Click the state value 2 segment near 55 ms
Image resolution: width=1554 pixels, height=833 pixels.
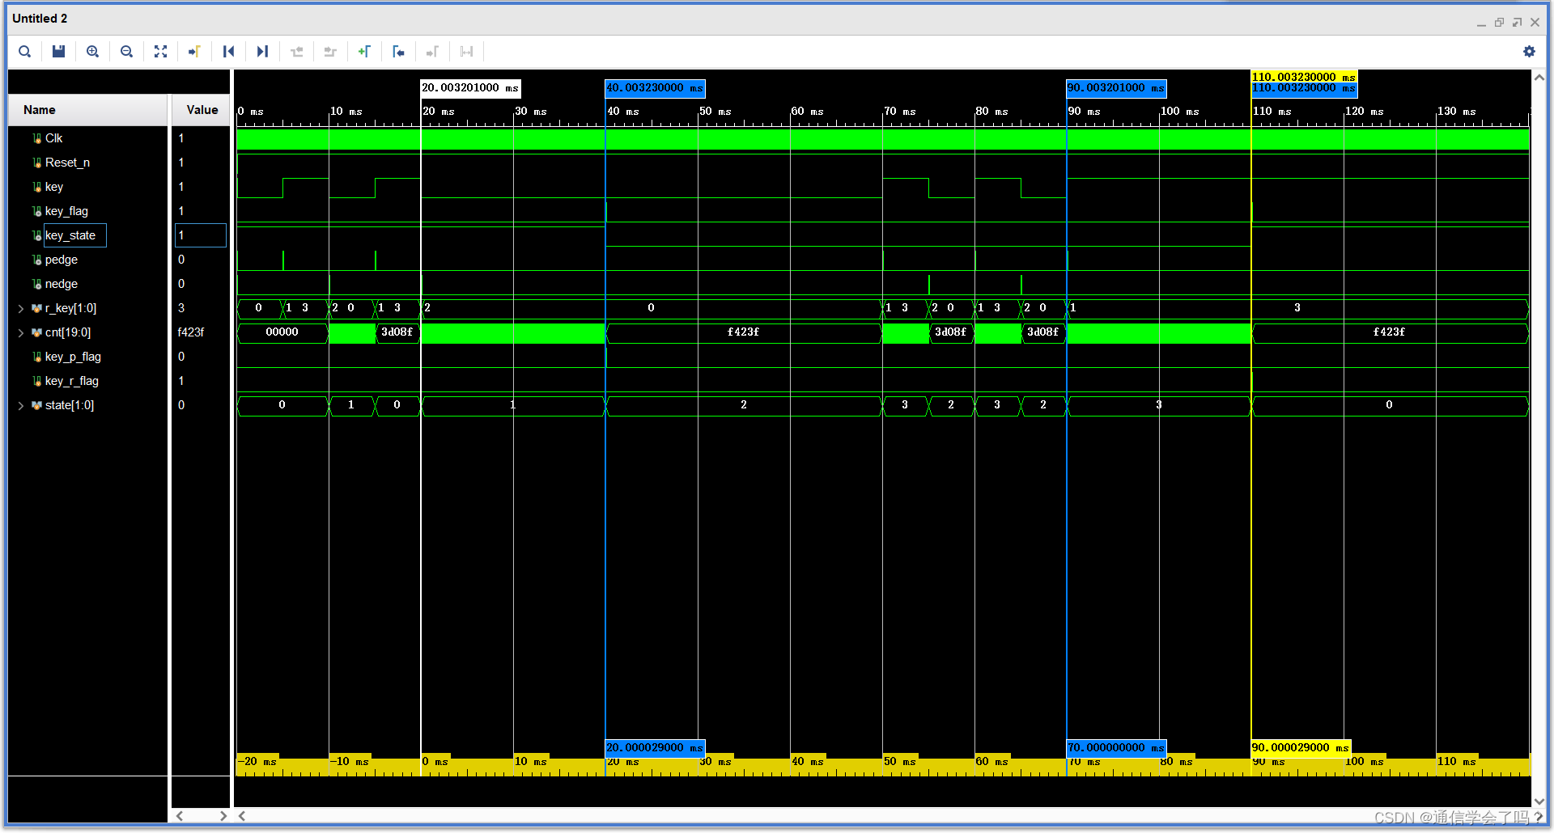[x=744, y=405]
